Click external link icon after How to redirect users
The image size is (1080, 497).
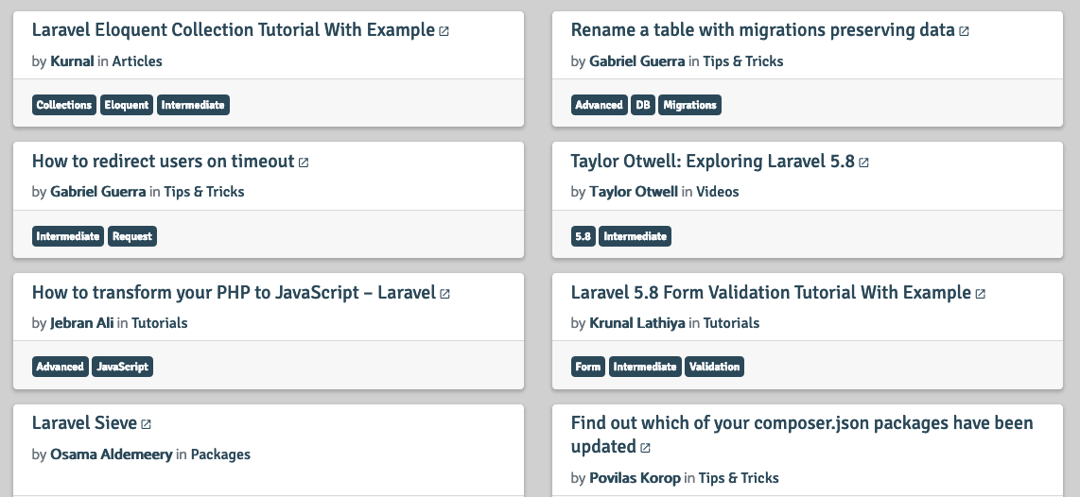pos(304,163)
